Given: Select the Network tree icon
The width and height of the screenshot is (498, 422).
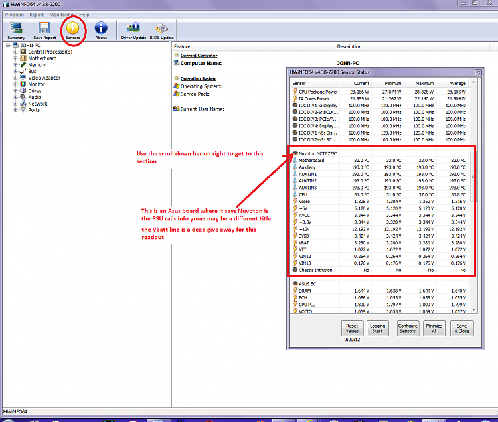Looking at the screenshot, I should coord(23,104).
